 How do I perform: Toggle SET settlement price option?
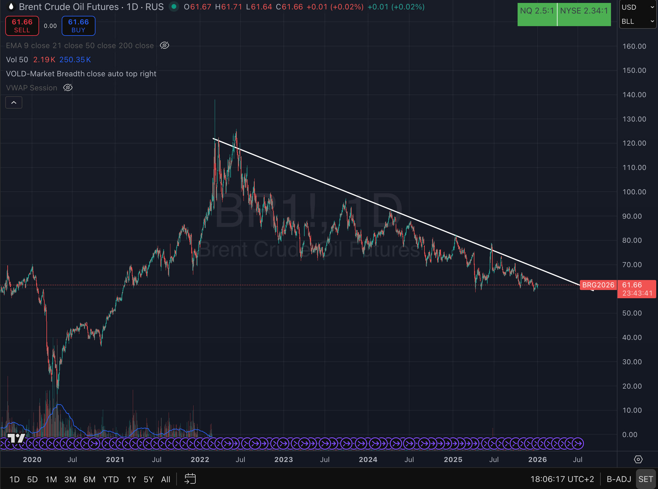click(x=645, y=479)
